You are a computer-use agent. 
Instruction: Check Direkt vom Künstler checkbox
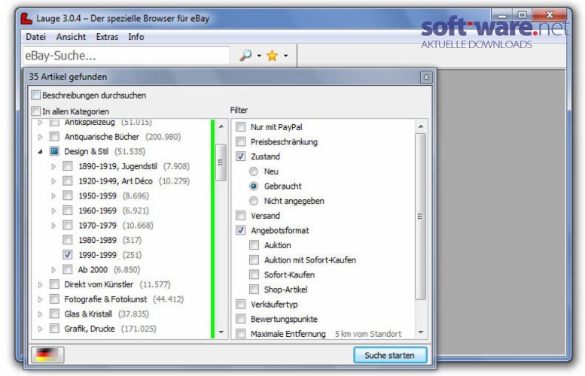54,284
